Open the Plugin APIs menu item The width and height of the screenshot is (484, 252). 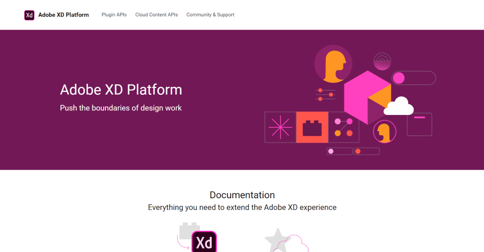pyautogui.click(x=114, y=15)
